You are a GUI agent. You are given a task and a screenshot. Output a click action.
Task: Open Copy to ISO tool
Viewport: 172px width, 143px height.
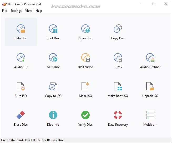pyautogui.click(x=53, y=87)
